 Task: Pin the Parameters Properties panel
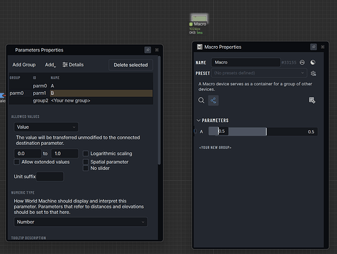coord(148,50)
